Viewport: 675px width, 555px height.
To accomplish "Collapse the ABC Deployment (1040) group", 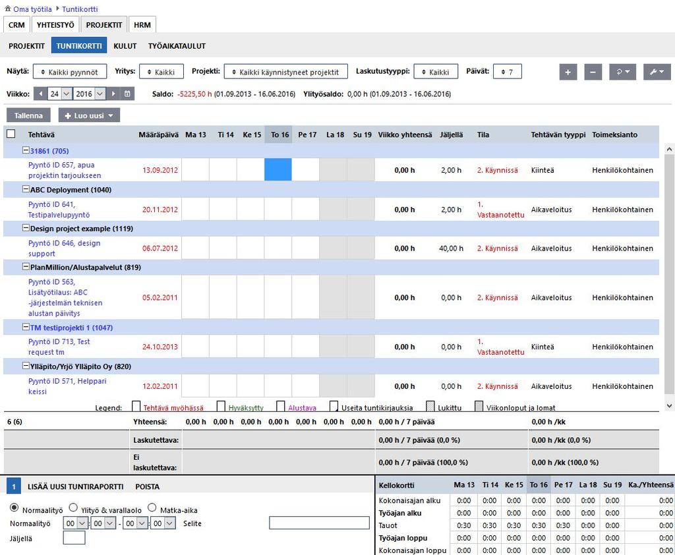I will (x=26, y=189).
